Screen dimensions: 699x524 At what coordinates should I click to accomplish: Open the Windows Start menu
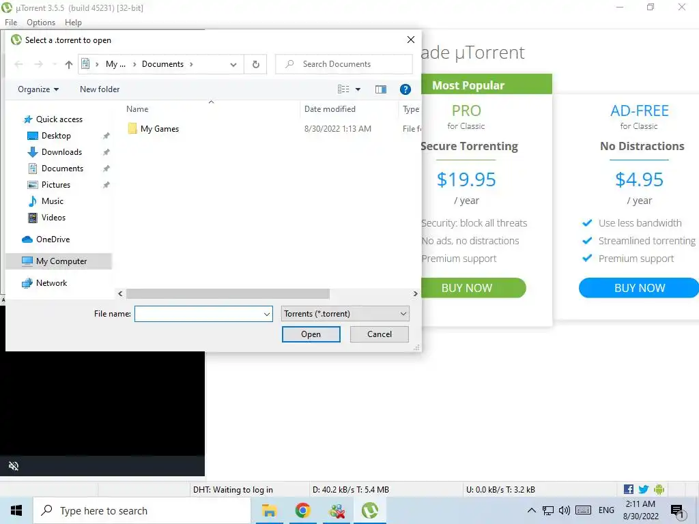[x=16, y=510]
